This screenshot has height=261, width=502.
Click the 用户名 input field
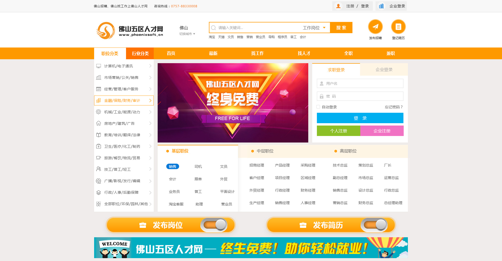click(x=360, y=84)
